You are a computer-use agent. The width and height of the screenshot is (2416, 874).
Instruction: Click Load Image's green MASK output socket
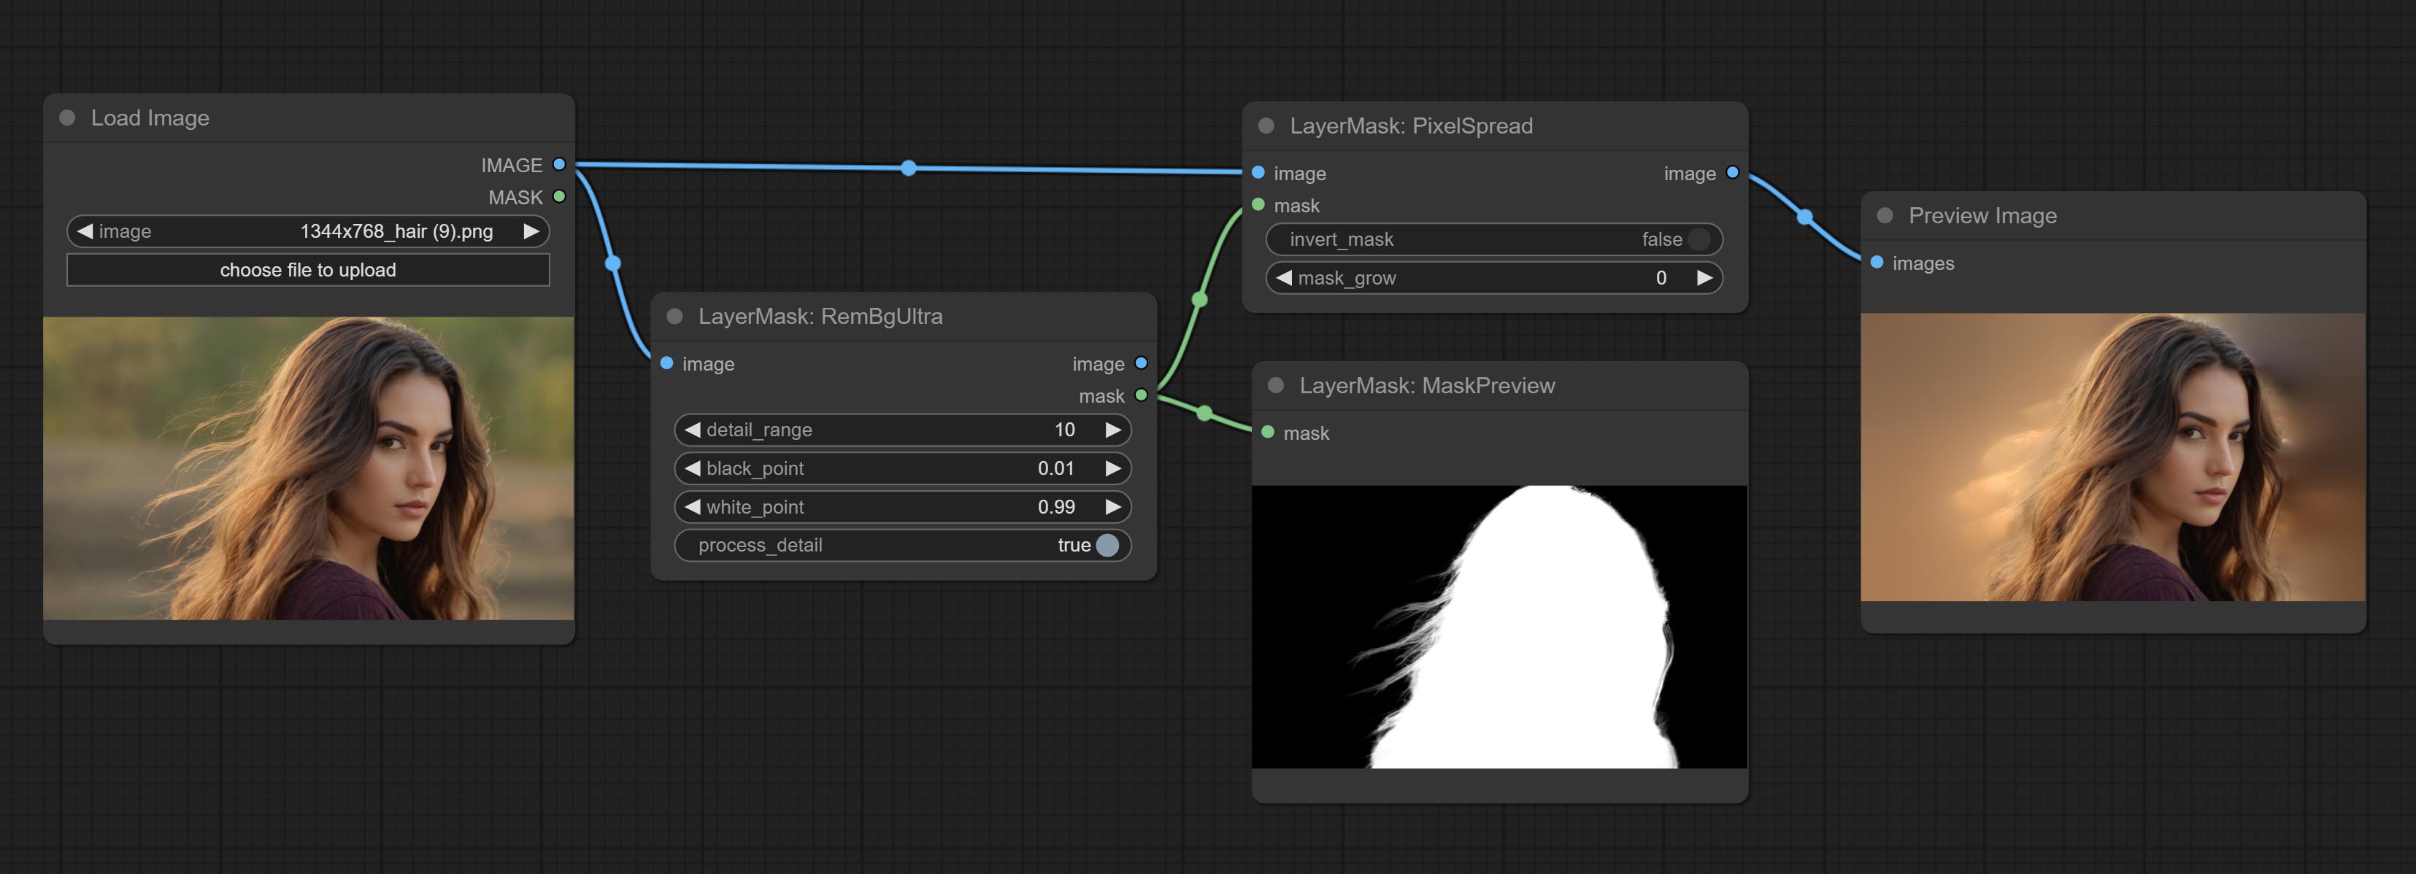[x=559, y=197]
